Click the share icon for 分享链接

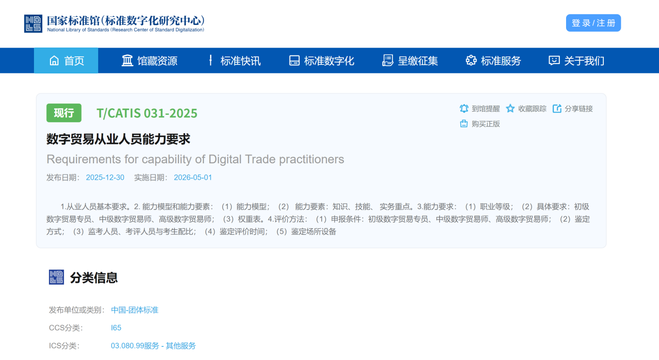point(557,109)
